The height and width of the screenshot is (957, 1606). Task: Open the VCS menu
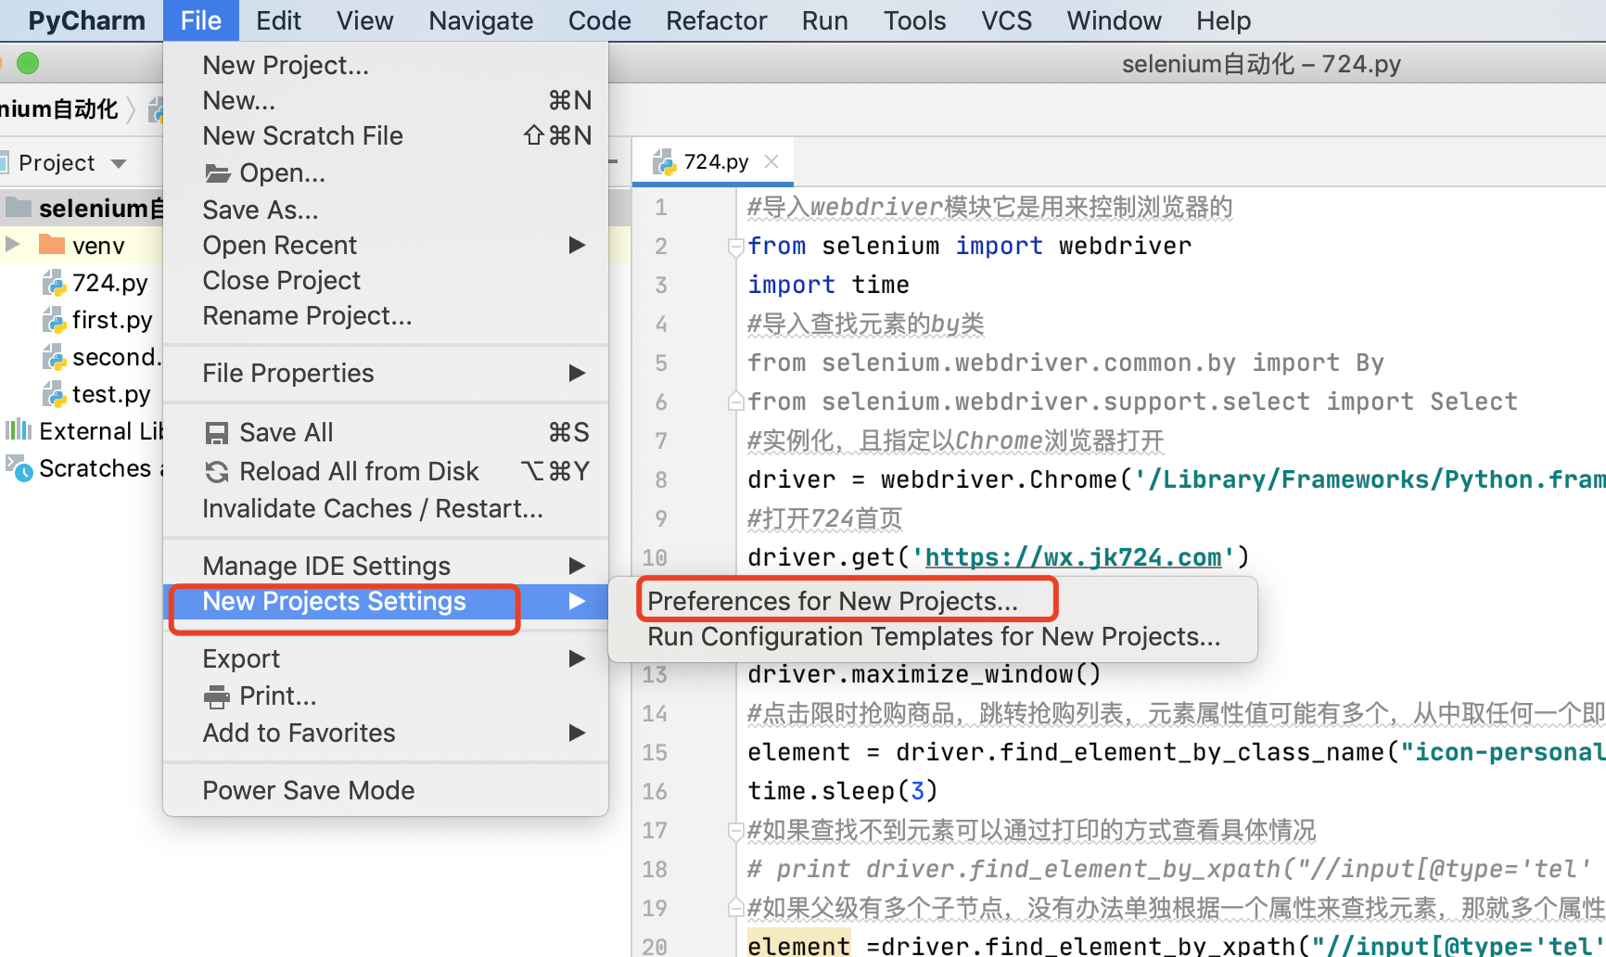coord(1006,20)
